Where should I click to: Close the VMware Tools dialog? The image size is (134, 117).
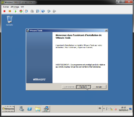106,30
